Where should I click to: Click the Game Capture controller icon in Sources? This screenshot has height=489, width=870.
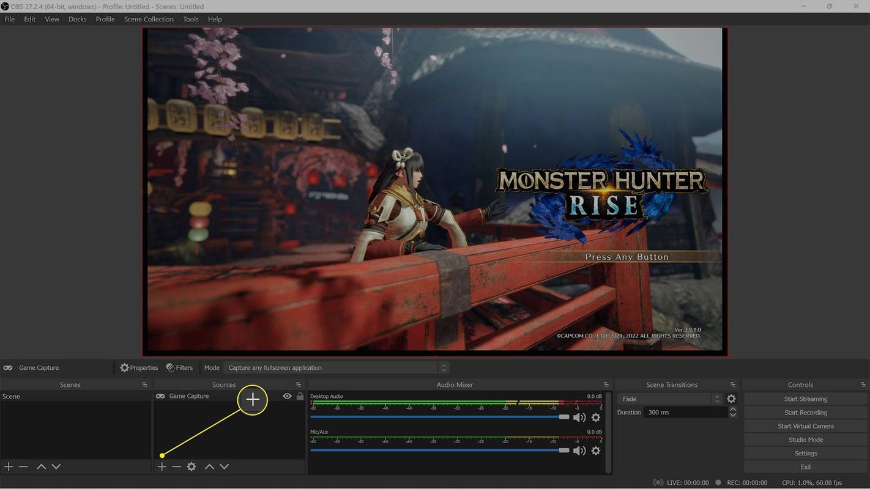[x=160, y=396]
